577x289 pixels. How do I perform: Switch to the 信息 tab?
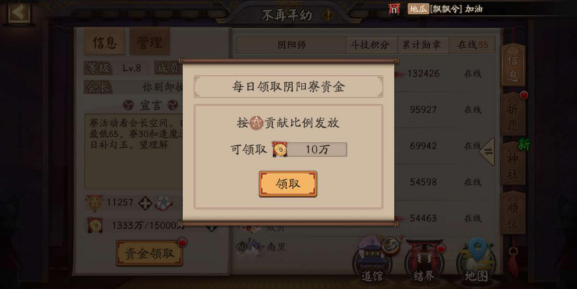coord(104,43)
